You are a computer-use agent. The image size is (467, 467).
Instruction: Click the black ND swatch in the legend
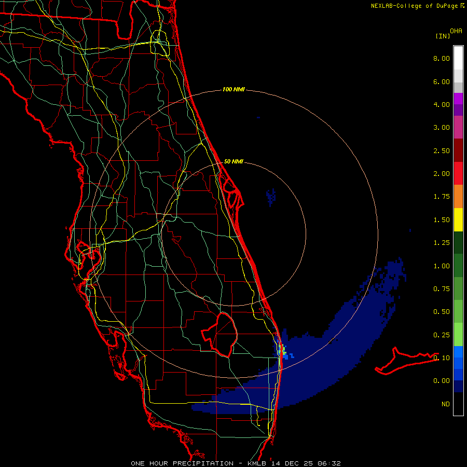(458, 404)
